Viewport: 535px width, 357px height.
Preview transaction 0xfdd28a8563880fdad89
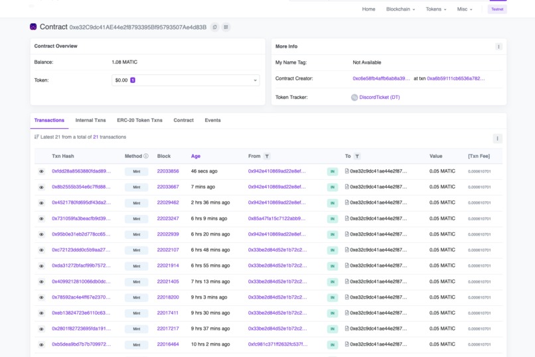point(41,171)
